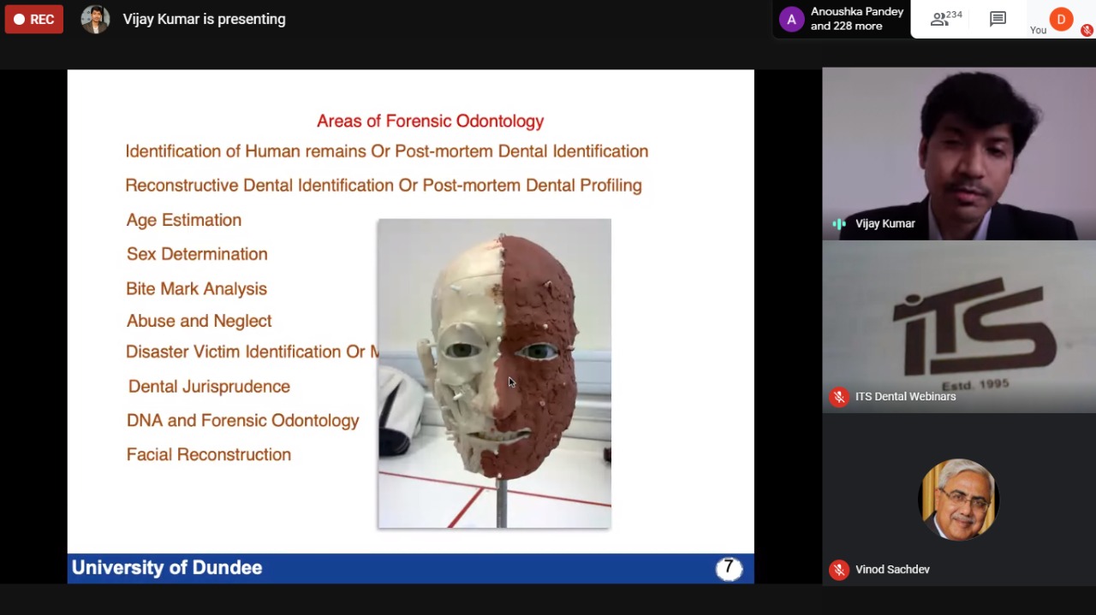Click the purple 'A' avatar for Anoushka Pandey
The image size is (1096, 615).
[791, 19]
